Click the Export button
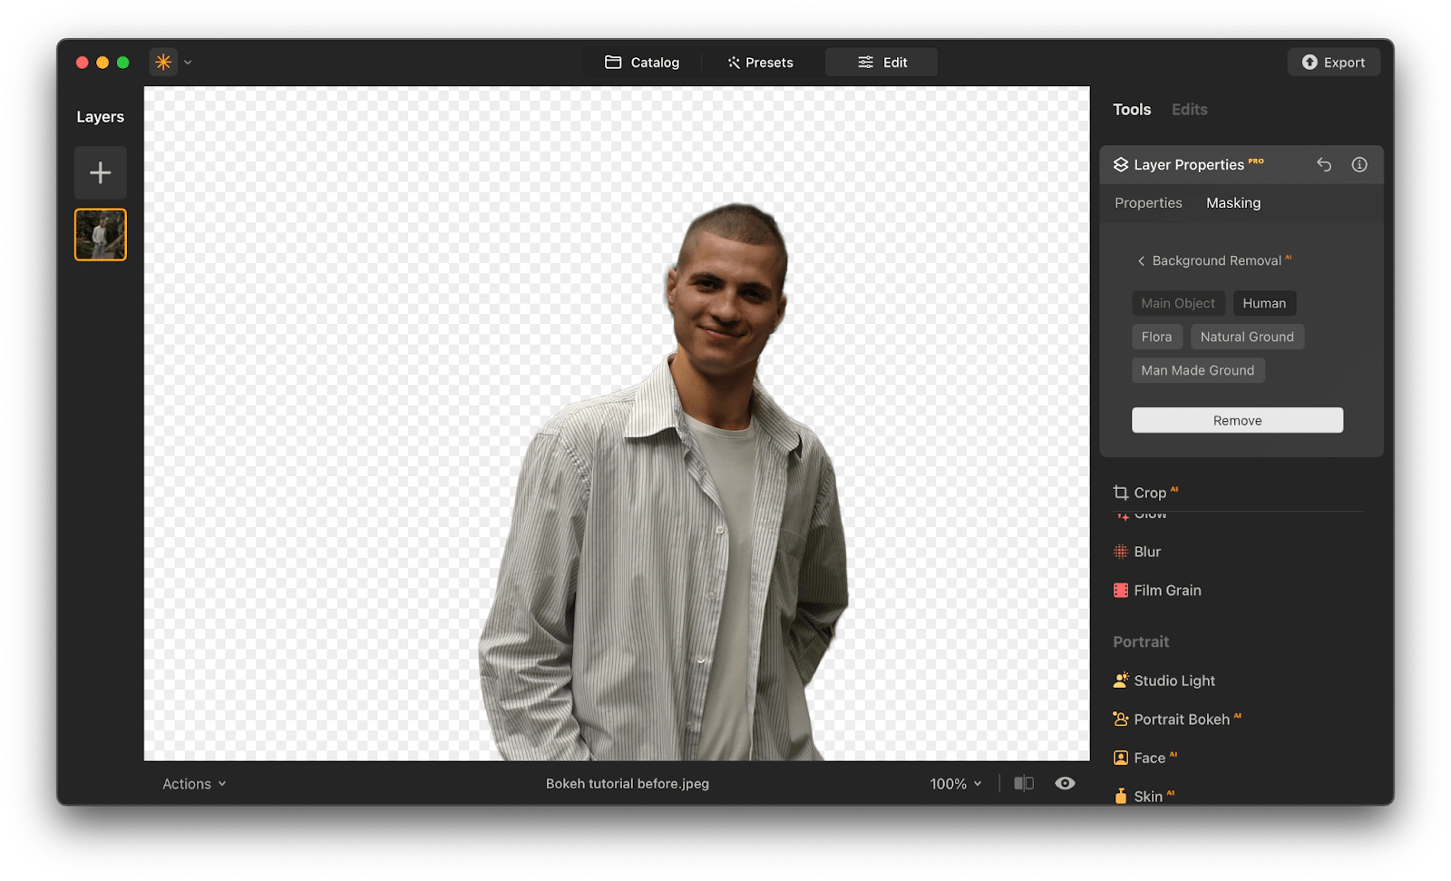This screenshot has height=881, width=1451. [1333, 62]
